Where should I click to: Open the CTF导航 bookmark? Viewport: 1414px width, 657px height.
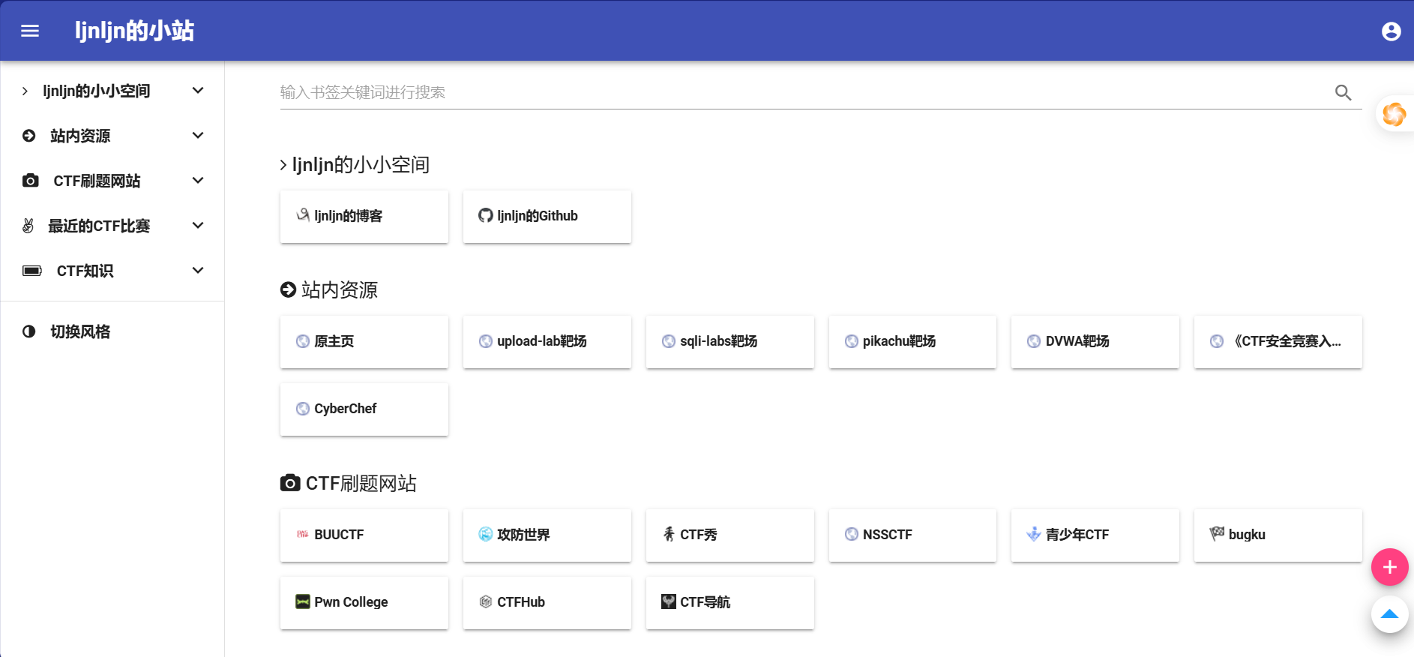pyautogui.click(x=730, y=602)
